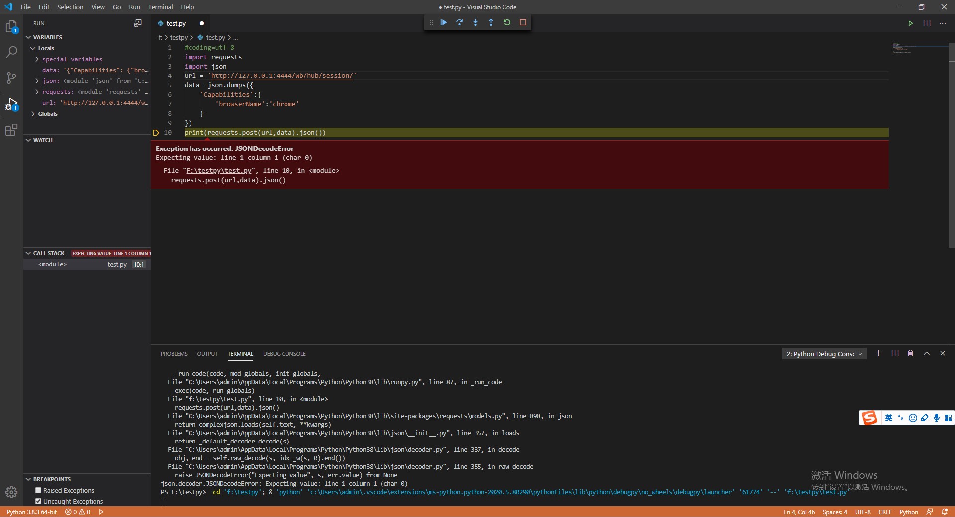Open the Search view in activity bar
This screenshot has height=517, width=955.
[11, 52]
